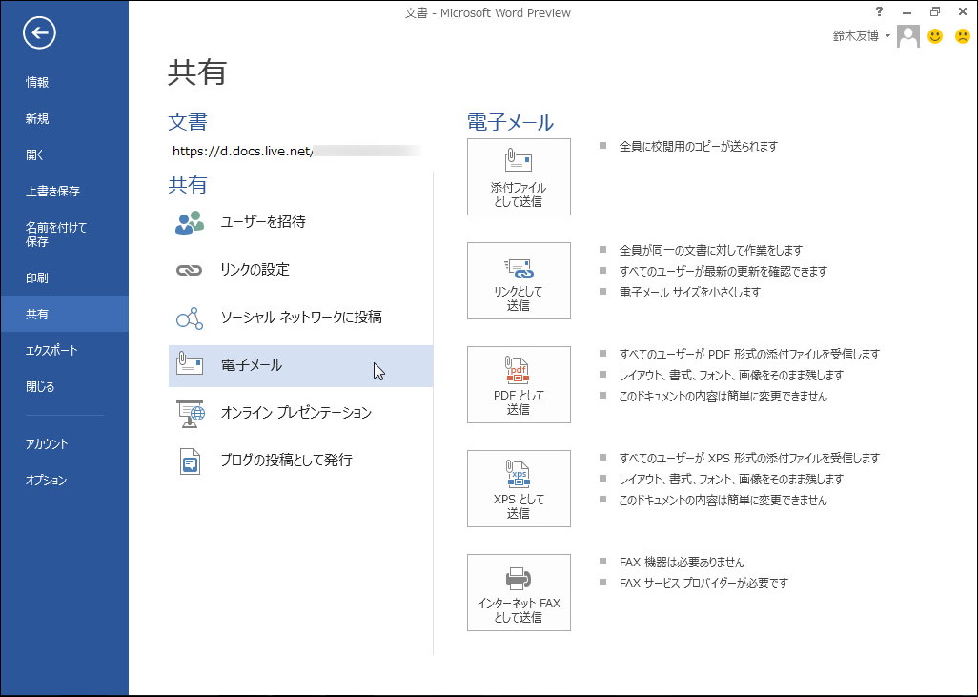Click XPS として送信 button

519,488
